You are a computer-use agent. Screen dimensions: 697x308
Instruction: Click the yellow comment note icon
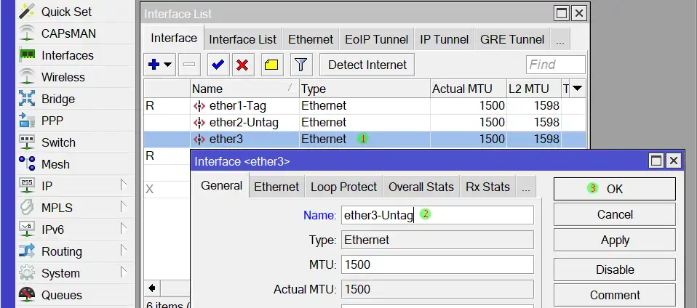pyautogui.click(x=271, y=65)
